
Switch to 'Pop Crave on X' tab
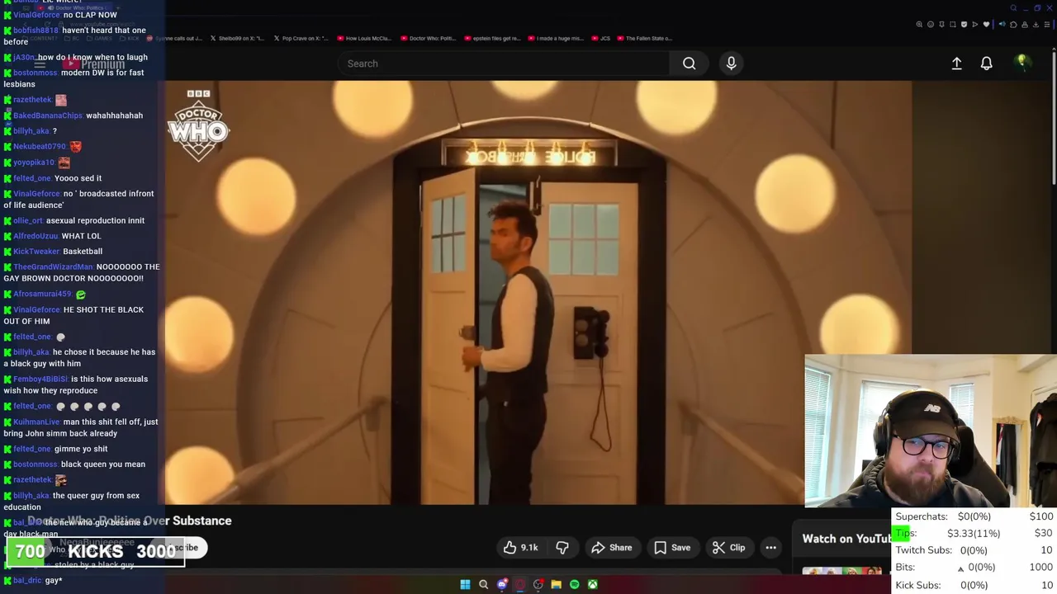(x=301, y=38)
